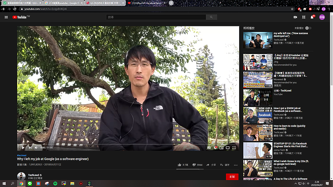Click the address bar URL
The width and height of the screenshot is (333, 187).
[45, 9]
